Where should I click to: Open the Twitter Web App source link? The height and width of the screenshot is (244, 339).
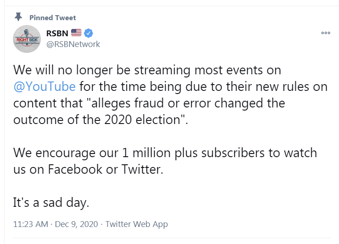pyautogui.click(x=137, y=224)
